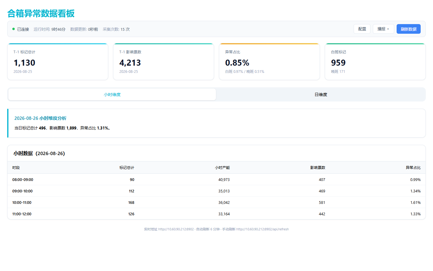Click the green connection status dot

click(14, 29)
